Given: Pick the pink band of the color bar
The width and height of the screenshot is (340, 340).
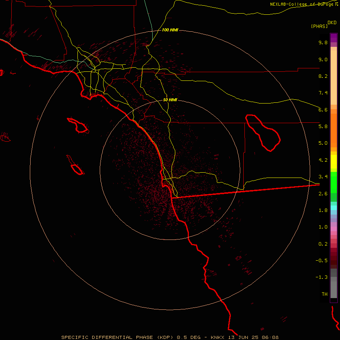Looking at the screenshot, I should point(334,229).
